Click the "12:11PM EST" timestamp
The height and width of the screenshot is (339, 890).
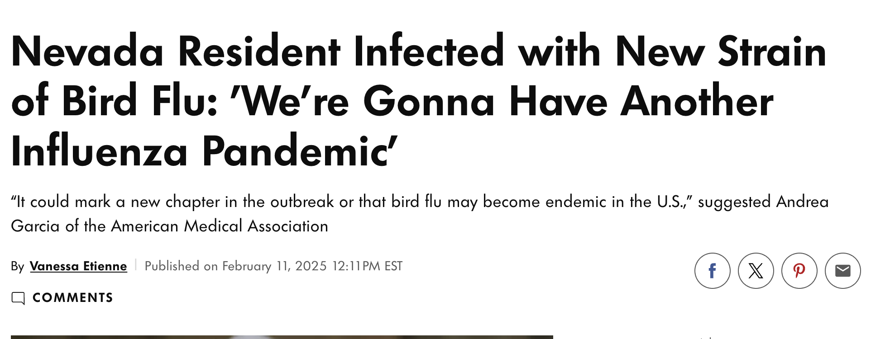tap(367, 266)
